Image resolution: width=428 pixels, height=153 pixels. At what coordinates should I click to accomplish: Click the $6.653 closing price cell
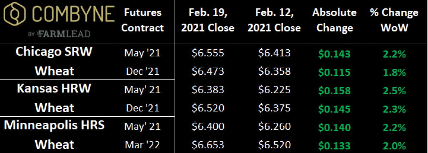click(208, 146)
